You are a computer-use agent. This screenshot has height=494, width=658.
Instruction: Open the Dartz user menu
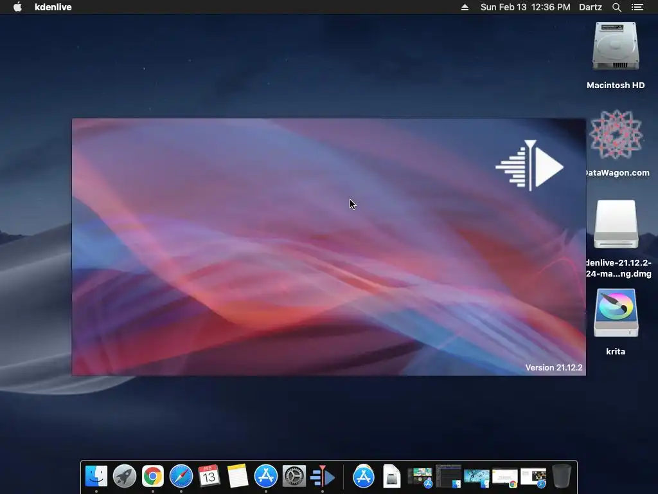590,7
